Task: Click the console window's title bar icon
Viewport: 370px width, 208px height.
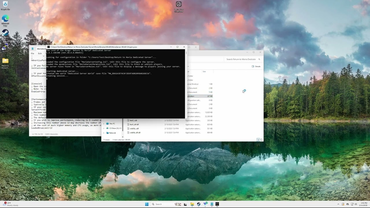Action: pyautogui.click(x=49, y=47)
